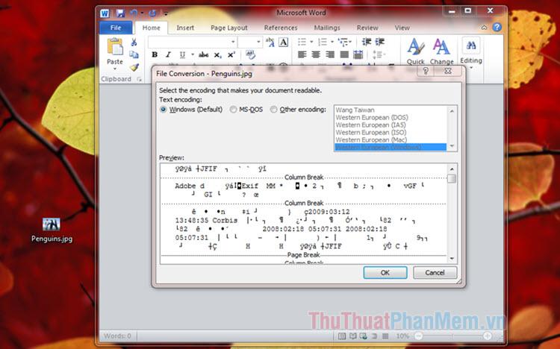Viewport: 560px width, 349px height.
Task: Click the Paste icon in Clipboard group
Action: [114, 49]
